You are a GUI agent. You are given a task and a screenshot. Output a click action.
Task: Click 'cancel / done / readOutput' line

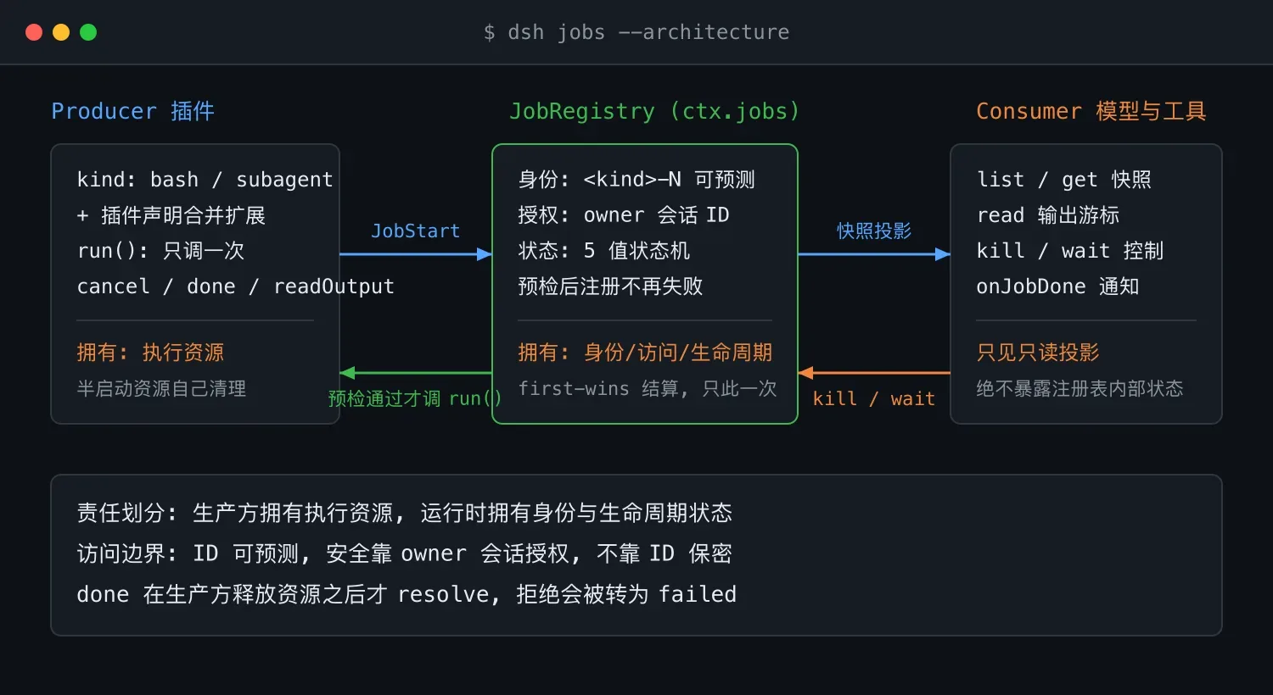235,286
